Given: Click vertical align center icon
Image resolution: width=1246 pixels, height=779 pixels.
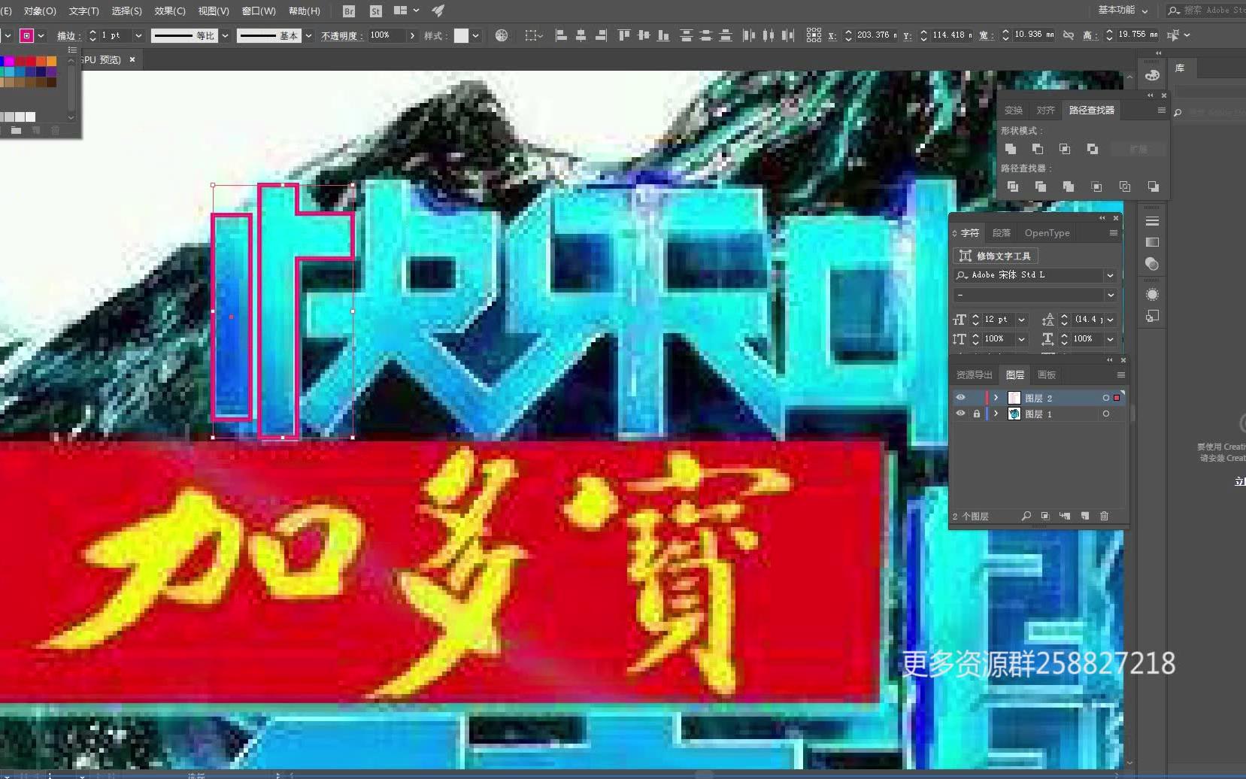Looking at the screenshot, I should pos(644,35).
